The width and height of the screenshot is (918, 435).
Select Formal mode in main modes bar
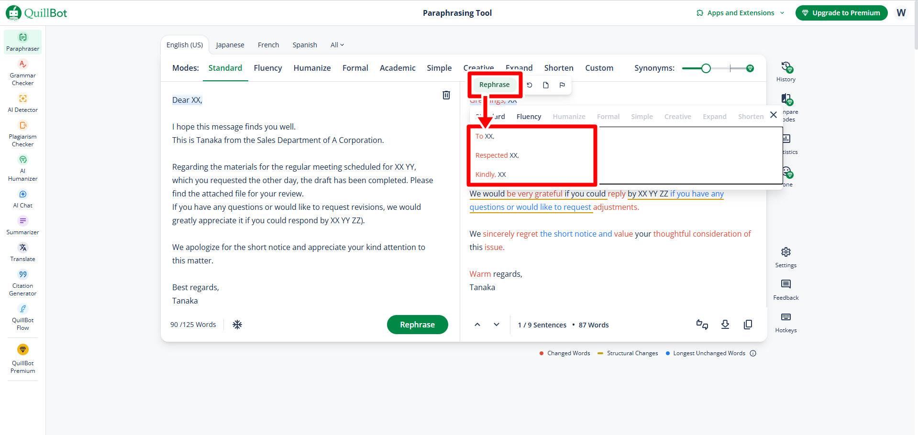[355, 68]
